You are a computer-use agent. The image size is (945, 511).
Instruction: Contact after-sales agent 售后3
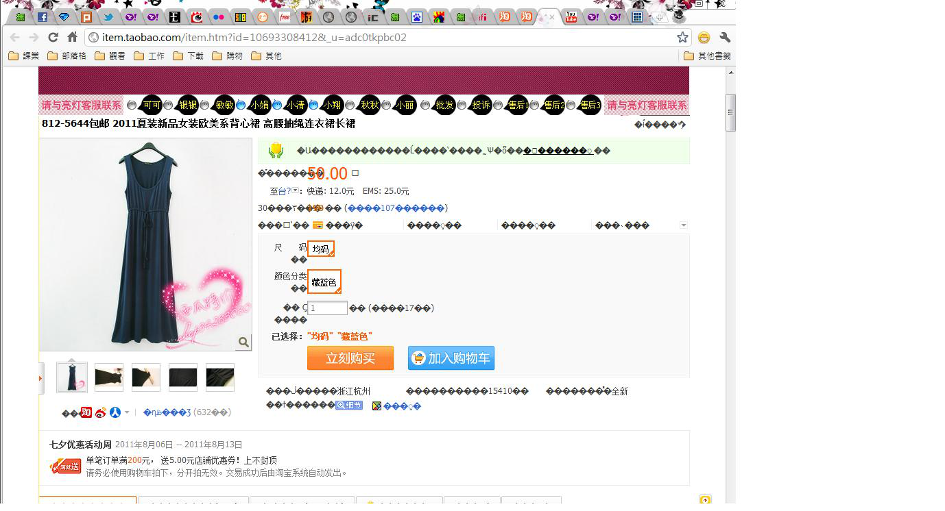[x=590, y=105]
